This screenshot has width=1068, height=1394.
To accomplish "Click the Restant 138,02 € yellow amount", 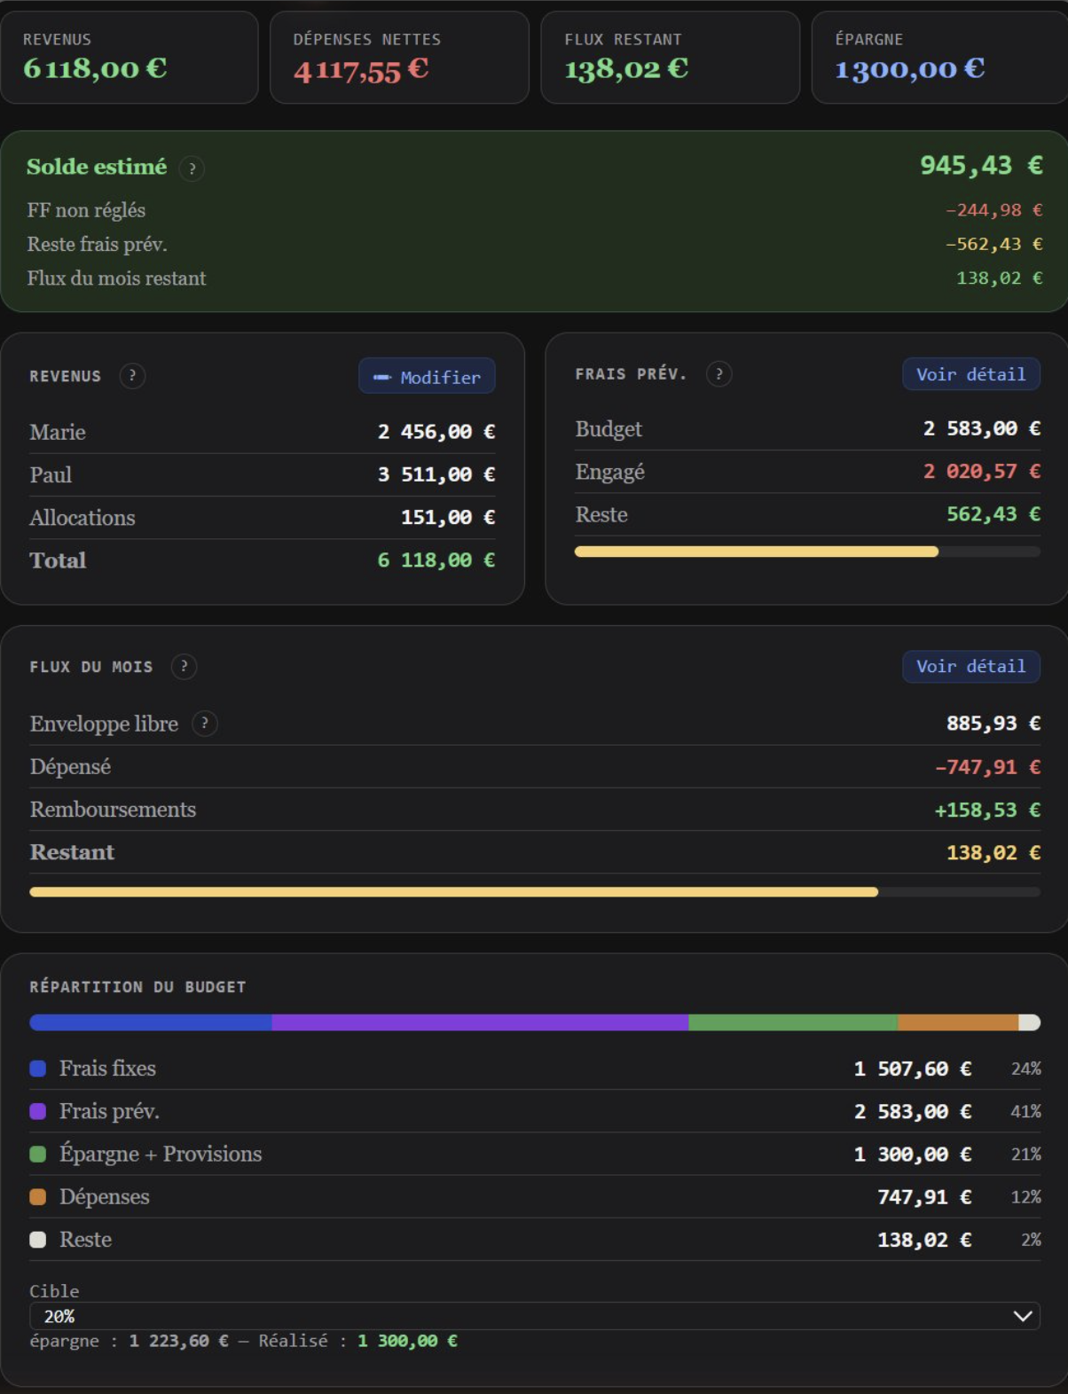I will pos(993,853).
